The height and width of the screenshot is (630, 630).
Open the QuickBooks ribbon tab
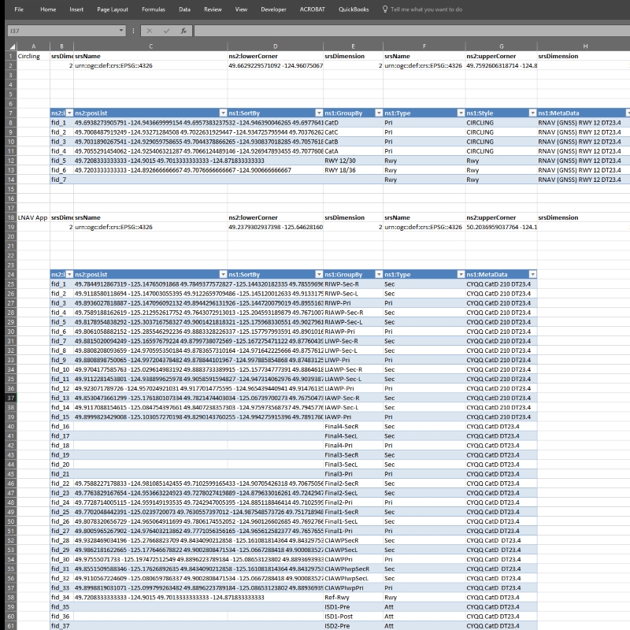point(353,9)
